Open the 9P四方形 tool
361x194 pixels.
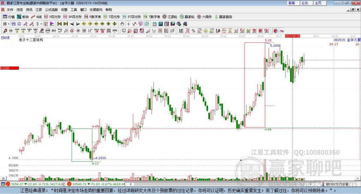[73, 17]
